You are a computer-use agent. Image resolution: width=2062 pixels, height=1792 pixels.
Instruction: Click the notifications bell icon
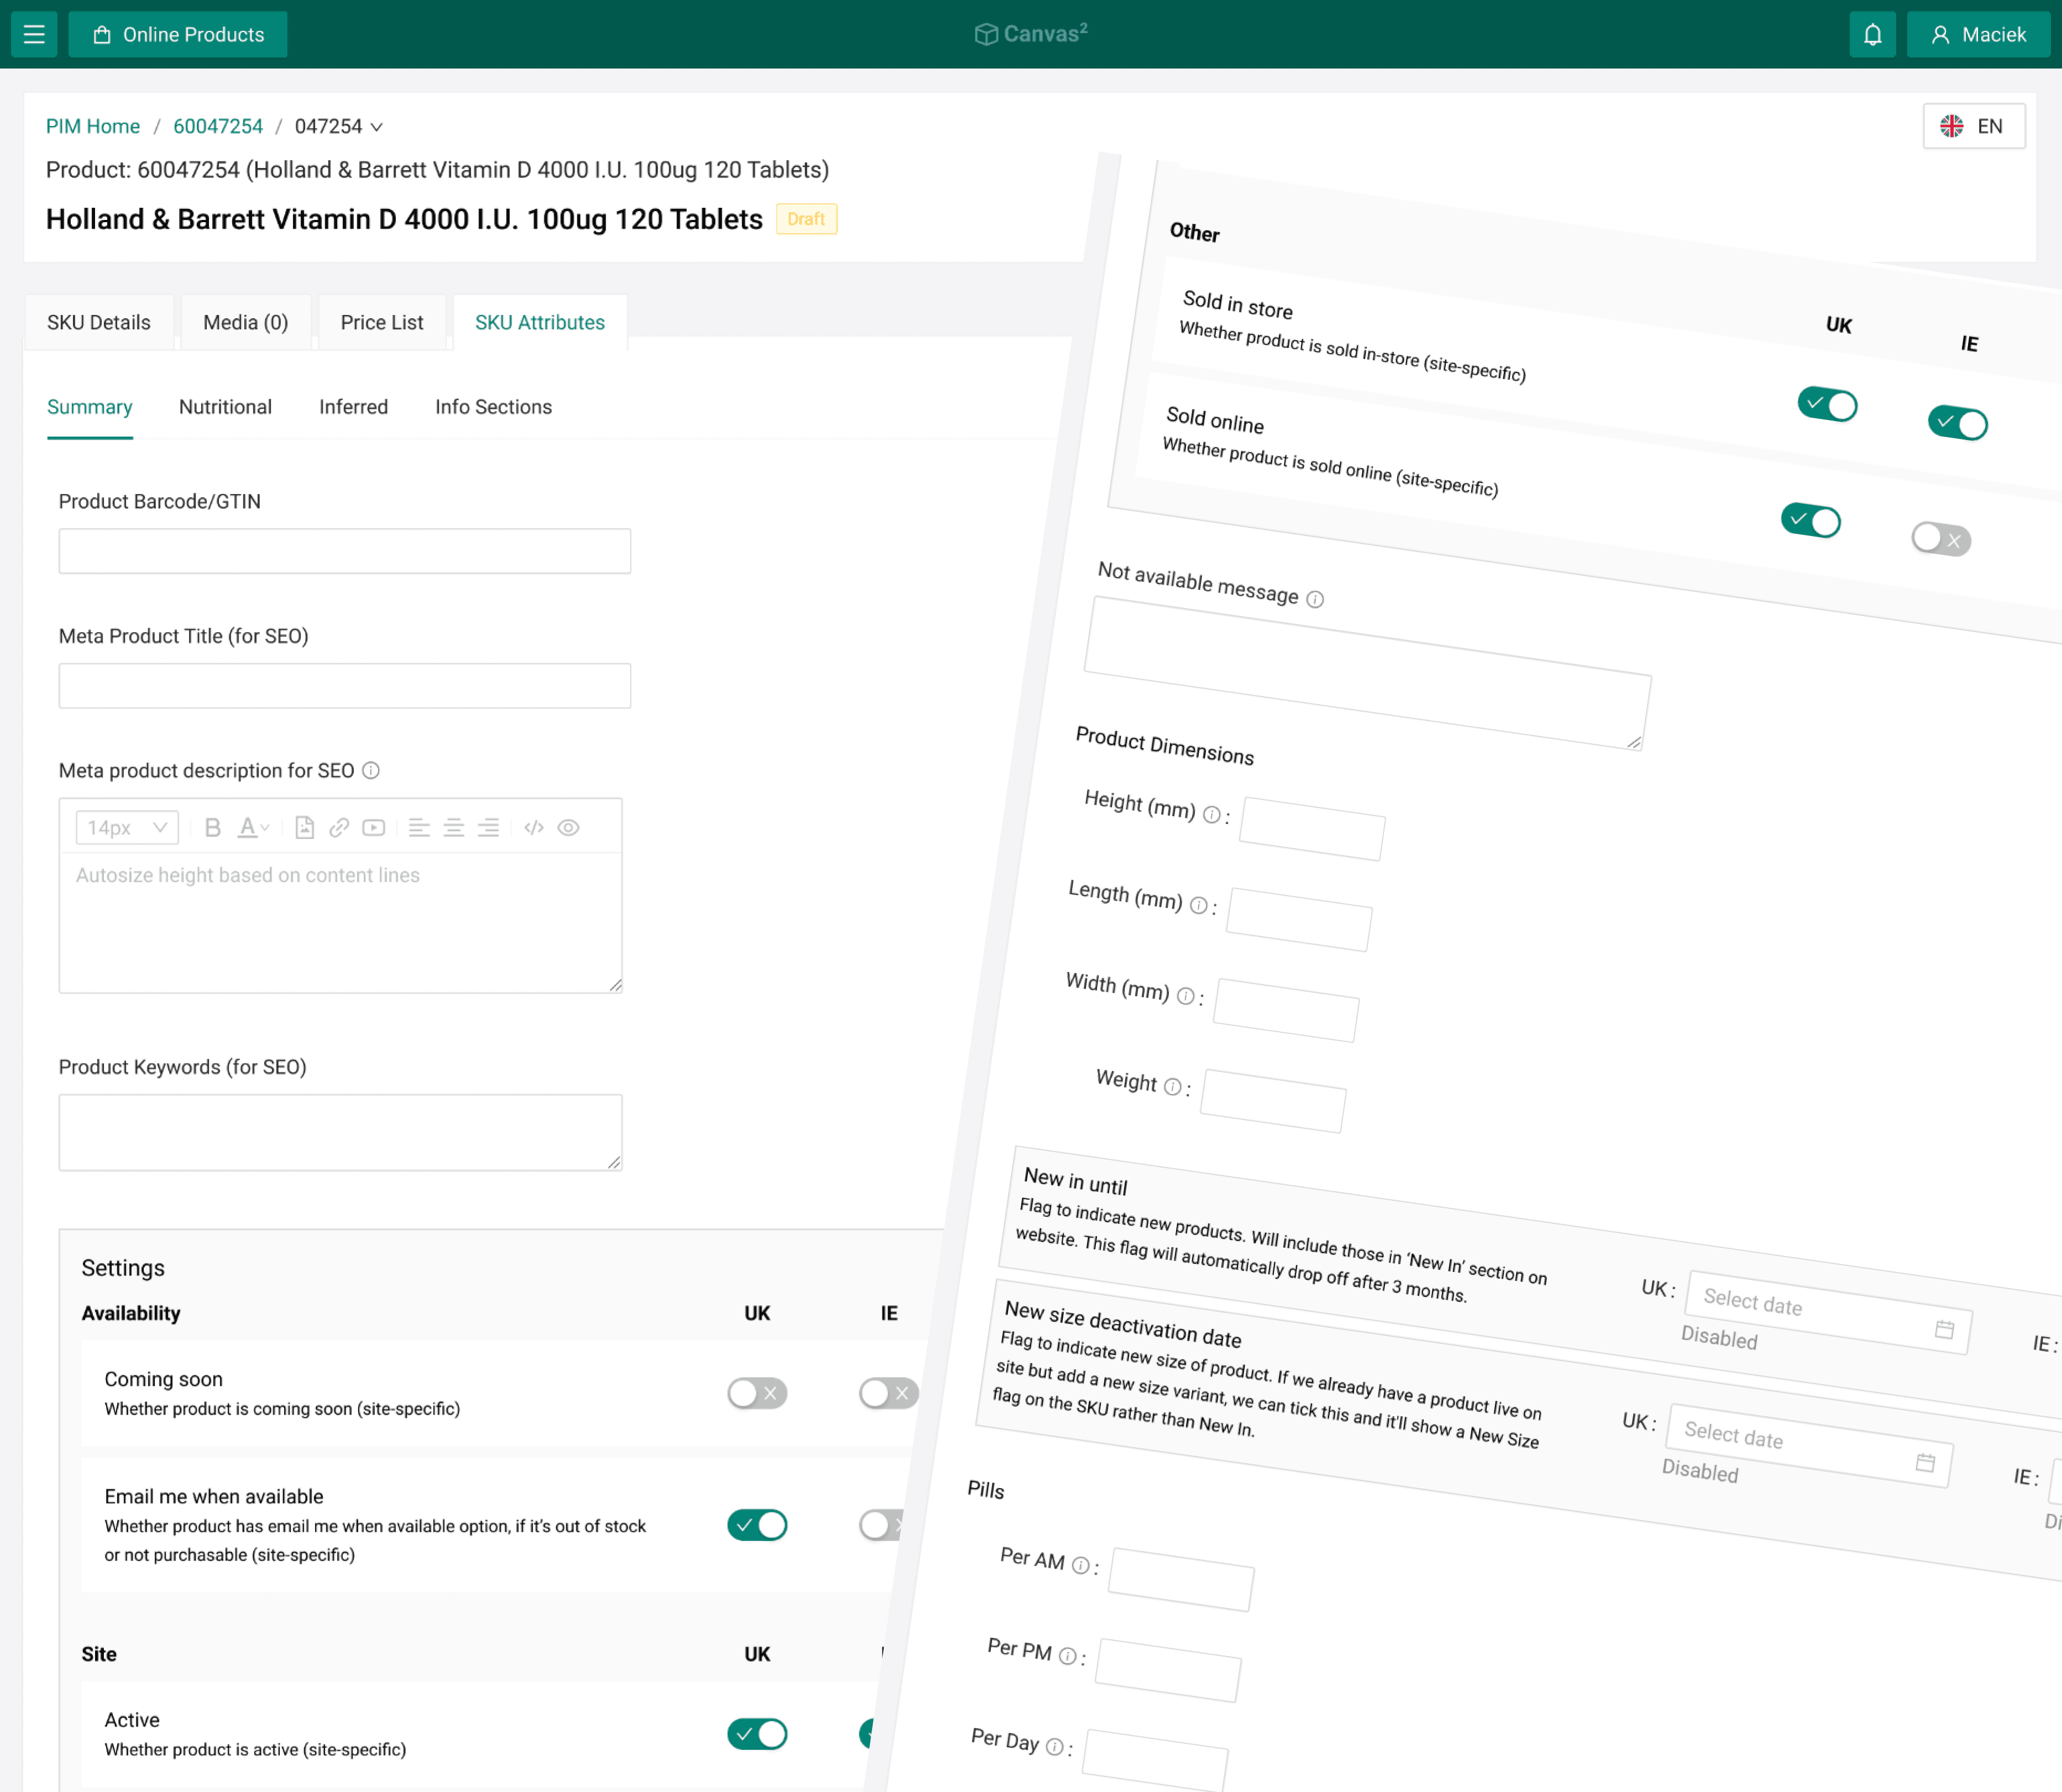pyautogui.click(x=1872, y=35)
